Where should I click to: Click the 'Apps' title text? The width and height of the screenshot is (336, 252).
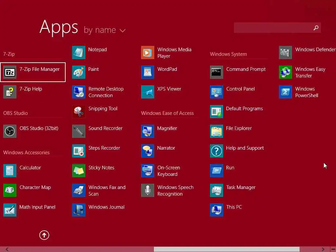click(x=59, y=28)
